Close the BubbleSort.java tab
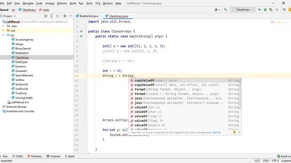 pyautogui.click(x=100, y=16)
